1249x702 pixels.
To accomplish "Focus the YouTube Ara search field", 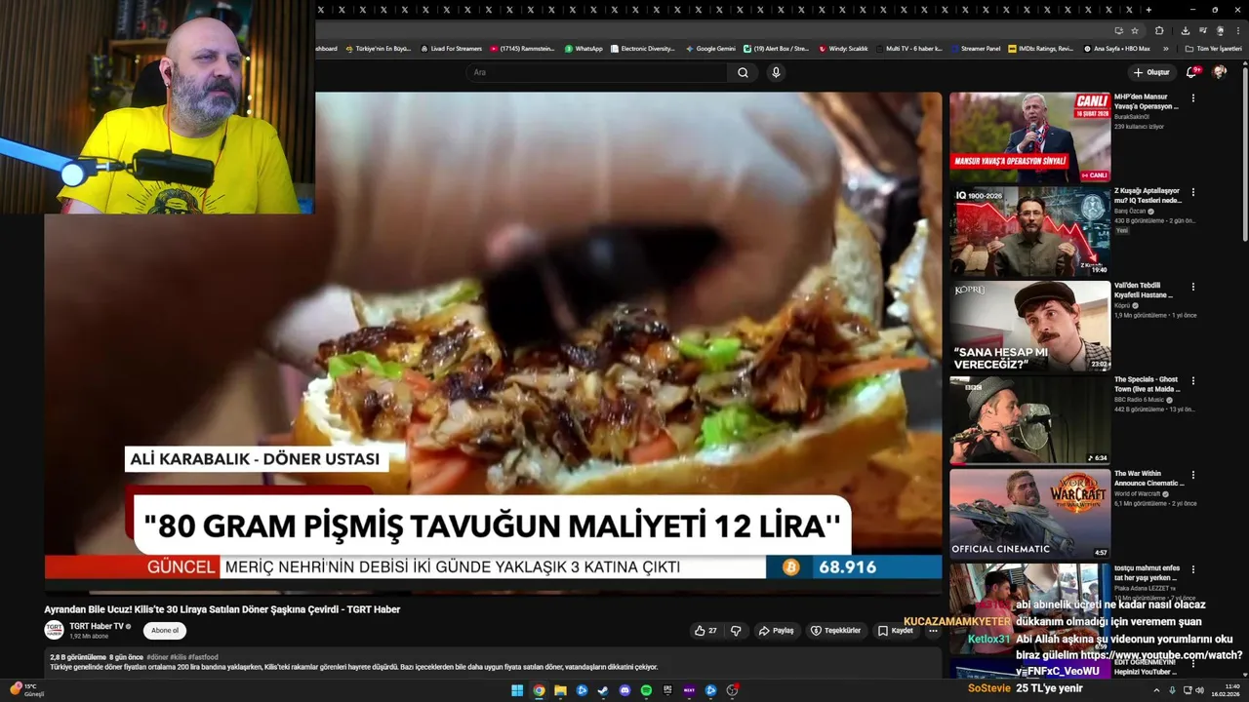I will pos(595,72).
